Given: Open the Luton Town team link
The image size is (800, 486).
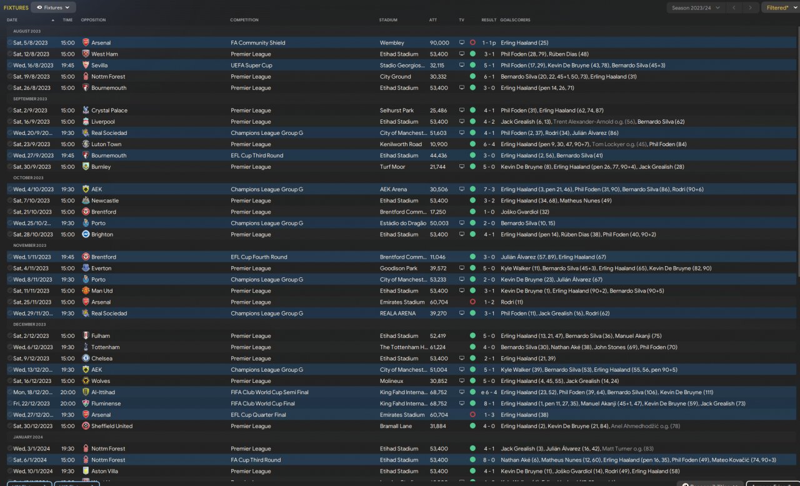Looking at the screenshot, I should [106, 144].
